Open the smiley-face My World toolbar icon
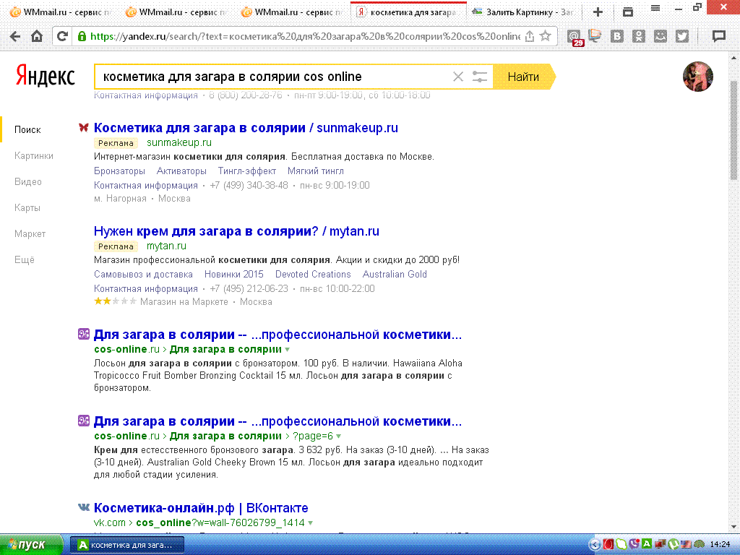The height and width of the screenshot is (555, 740). [661, 36]
